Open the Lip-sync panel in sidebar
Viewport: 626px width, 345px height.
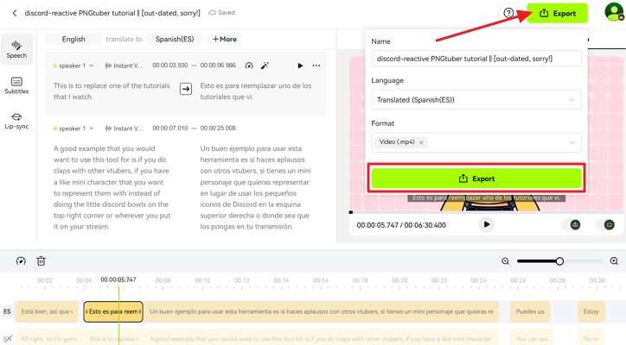tap(16, 122)
